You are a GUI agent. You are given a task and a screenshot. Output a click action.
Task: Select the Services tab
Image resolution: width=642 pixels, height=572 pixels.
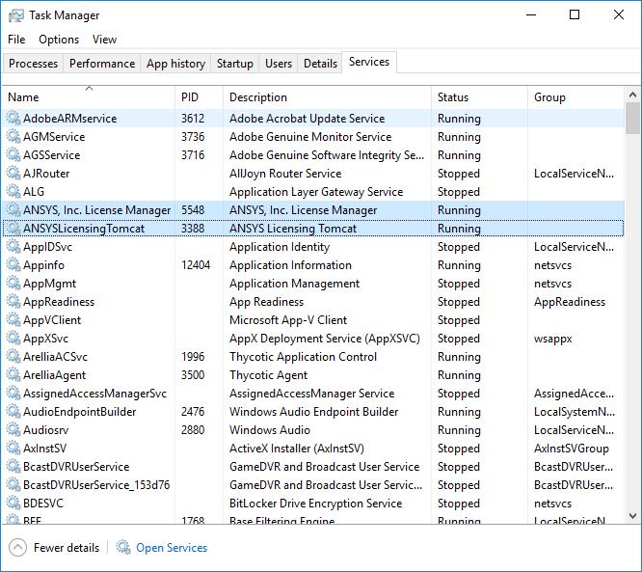pos(369,62)
